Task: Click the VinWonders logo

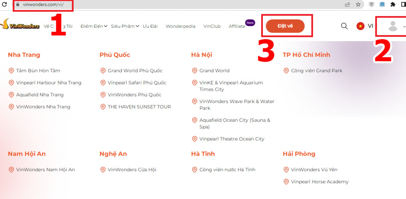Action: (x=20, y=24)
